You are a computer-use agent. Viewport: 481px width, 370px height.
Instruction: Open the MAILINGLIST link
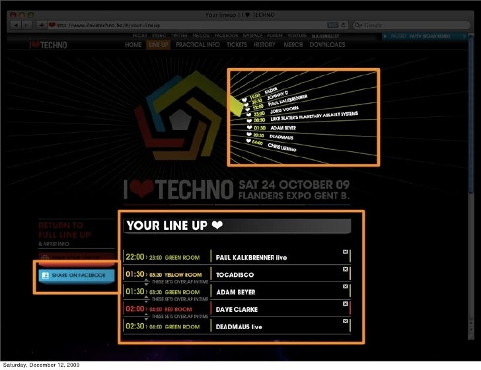[326, 36]
